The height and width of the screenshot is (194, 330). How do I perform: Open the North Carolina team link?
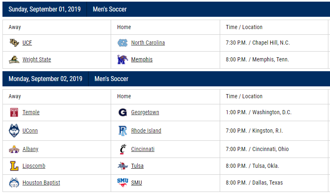point(148,43)
